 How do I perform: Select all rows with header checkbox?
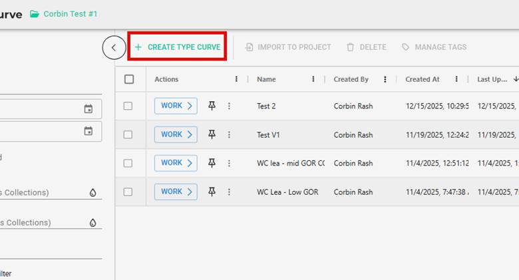coord(129,79)
